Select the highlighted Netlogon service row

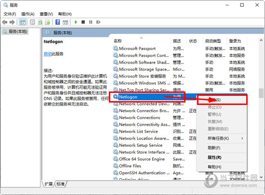155,97
